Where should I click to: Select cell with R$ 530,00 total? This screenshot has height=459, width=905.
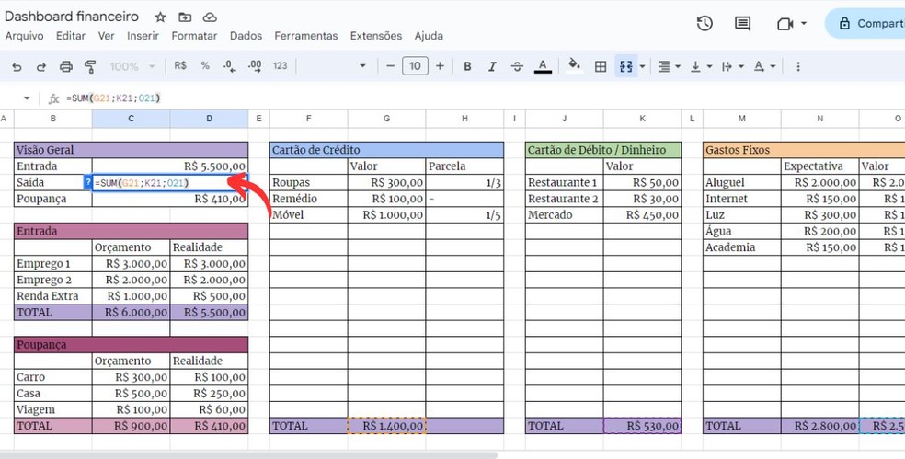[642, 426]
